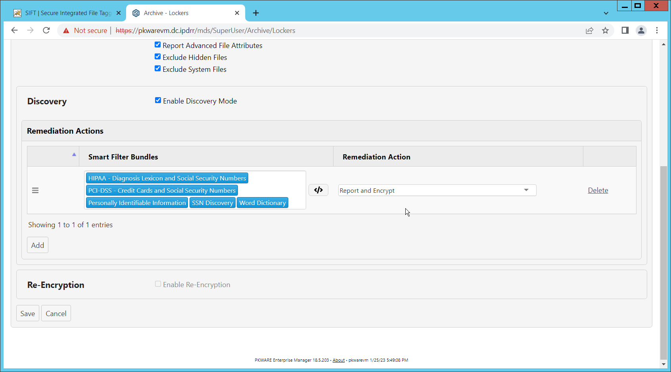
Task: Open Chrome three-dot menu
Action: pos(657,31)
